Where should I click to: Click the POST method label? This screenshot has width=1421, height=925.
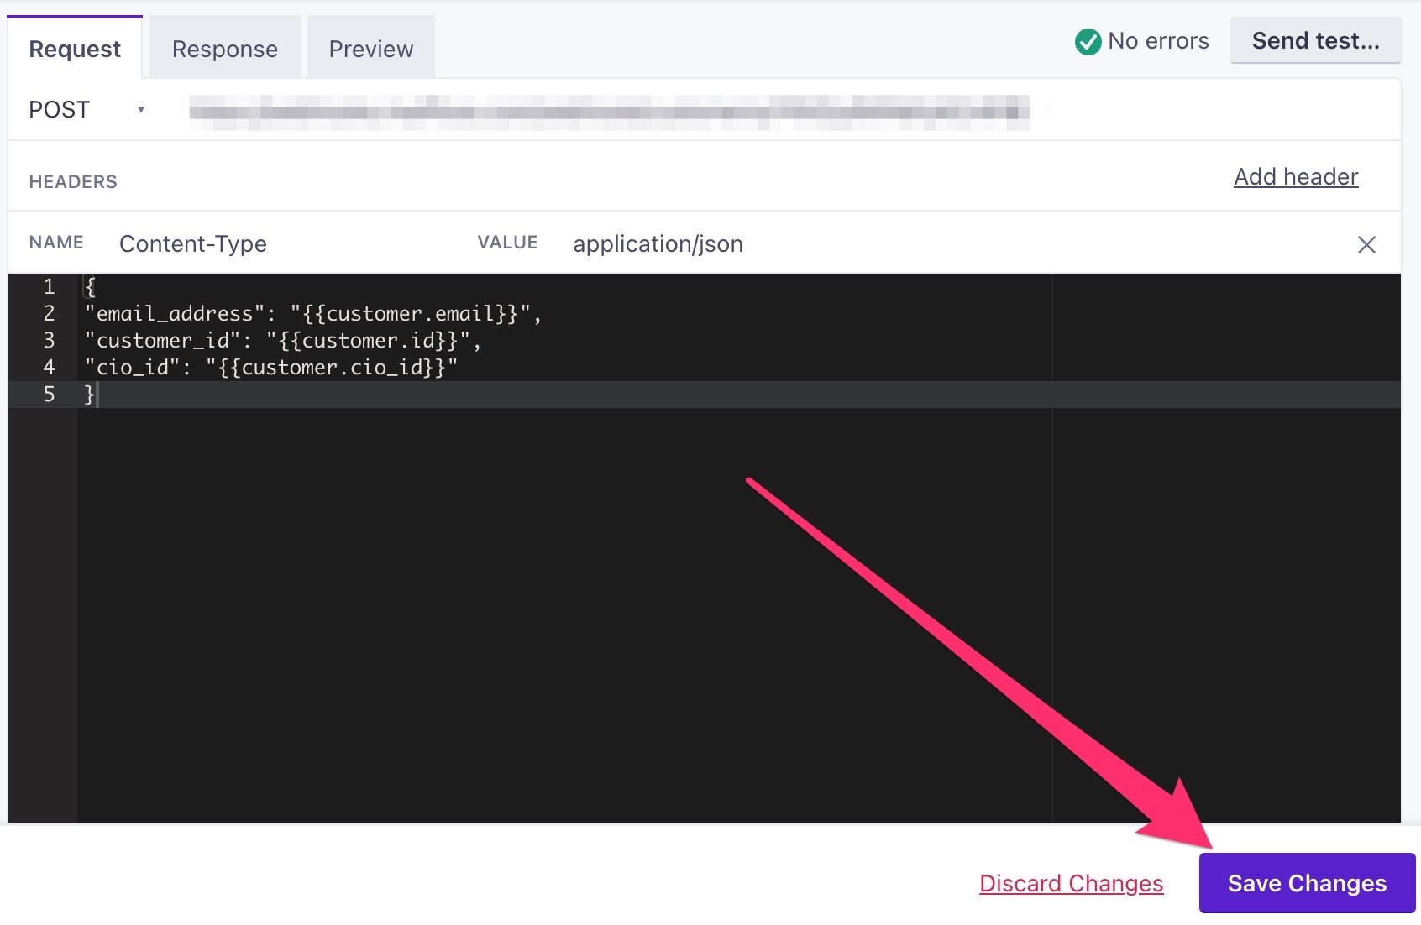pos(59,110)
